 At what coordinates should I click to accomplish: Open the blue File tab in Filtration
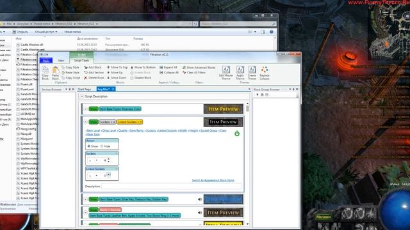pyautogui.click(x=46, y=61)
